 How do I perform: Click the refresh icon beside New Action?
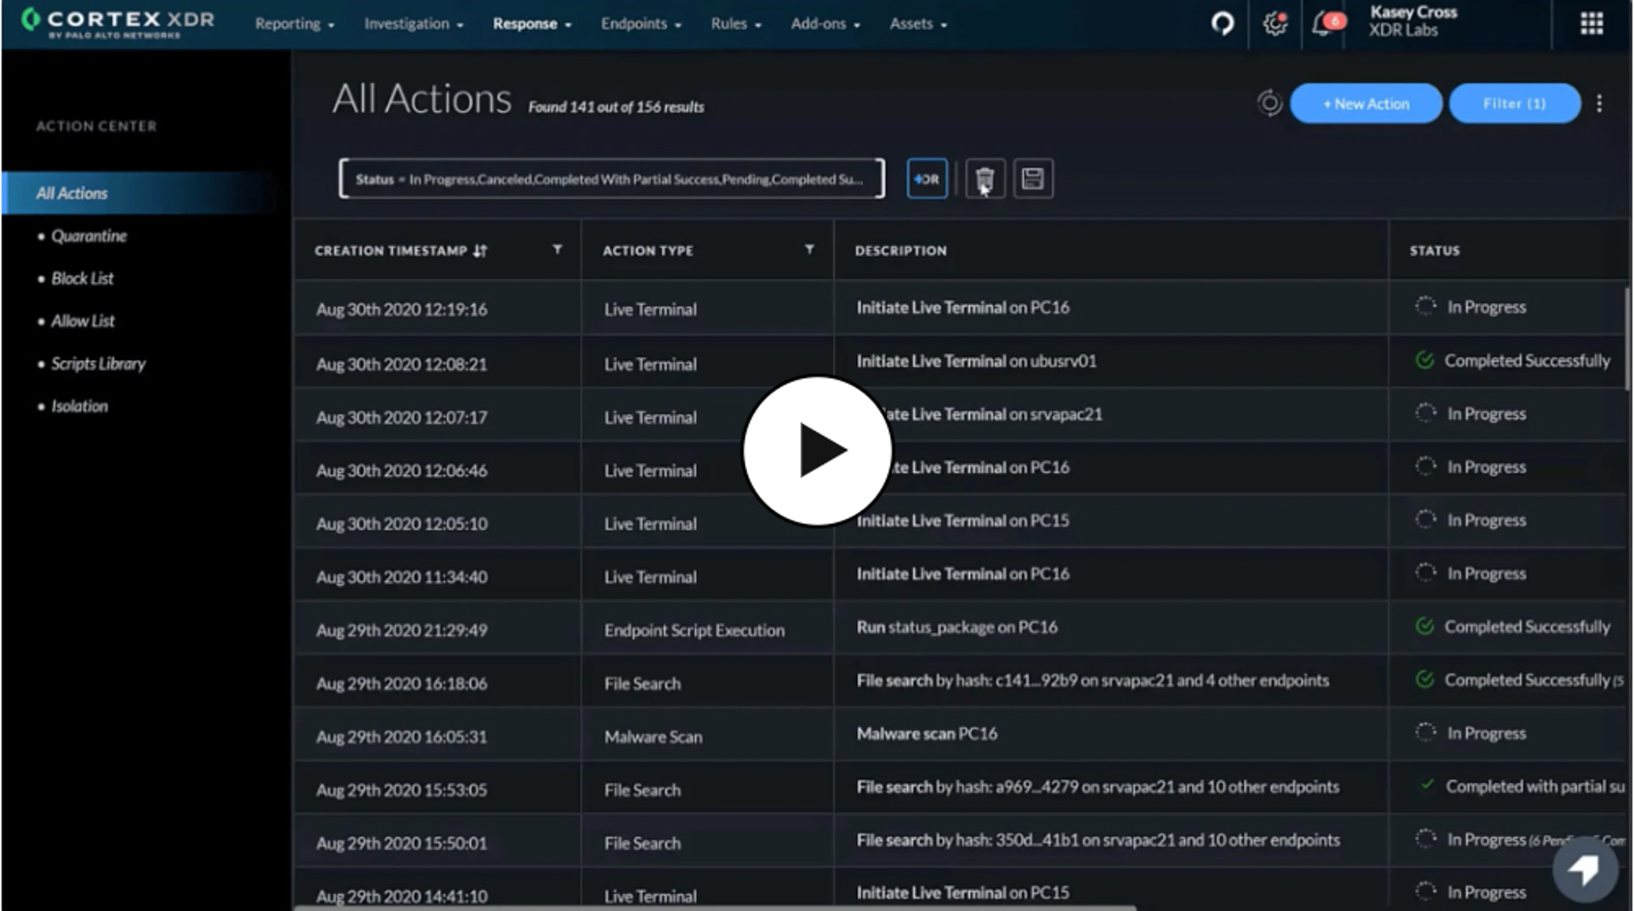coord(1269,103)
